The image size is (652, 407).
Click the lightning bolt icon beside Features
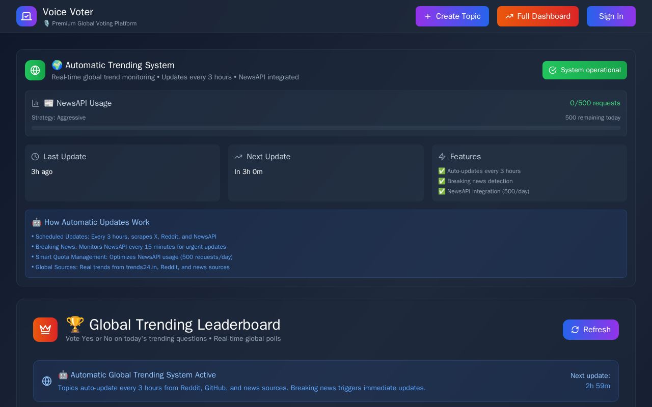click(442, 157)
